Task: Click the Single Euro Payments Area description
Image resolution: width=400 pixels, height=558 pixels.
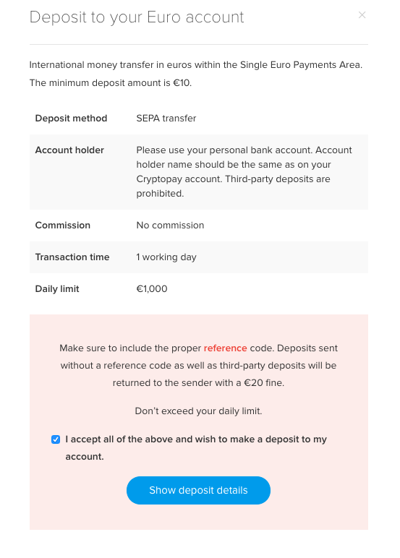Action: (x=195, y=65)
